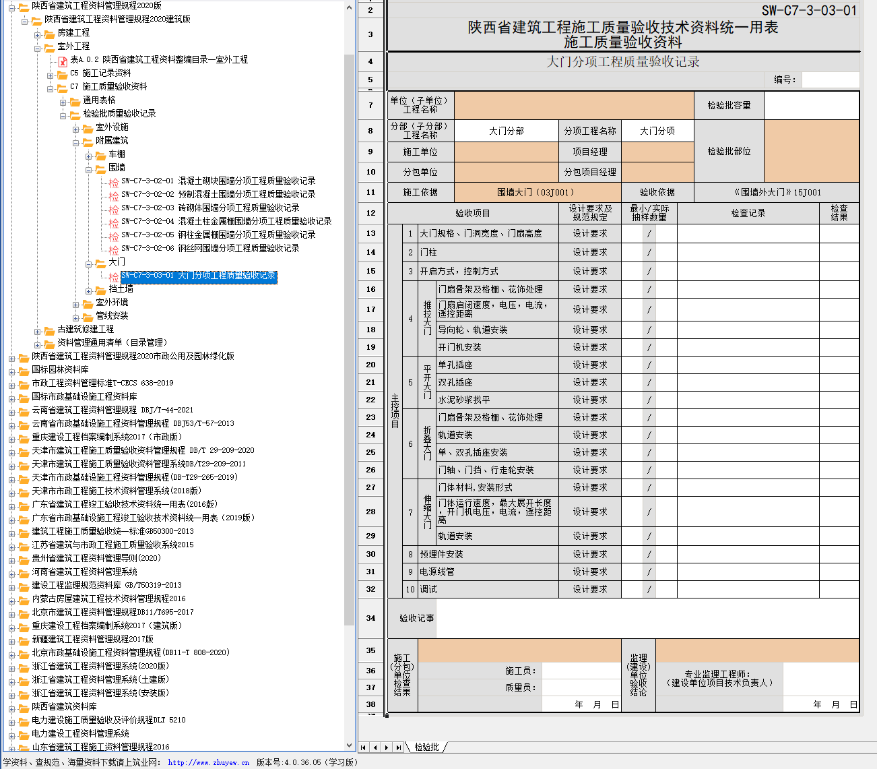The image size is (877, 769).
Task: Click folder icon of 检验批质量验收记录
Action: 75,114
